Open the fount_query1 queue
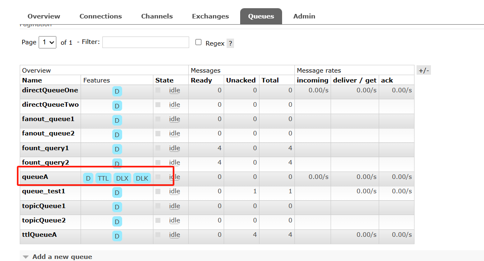The image size is (484, 261). [x=45, y=148]
